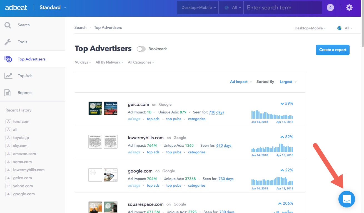Open first lowermybills.com ad thumbnail
Viewport: 364px width, 213px height.
pyautogui.click(x=95, y=142)
